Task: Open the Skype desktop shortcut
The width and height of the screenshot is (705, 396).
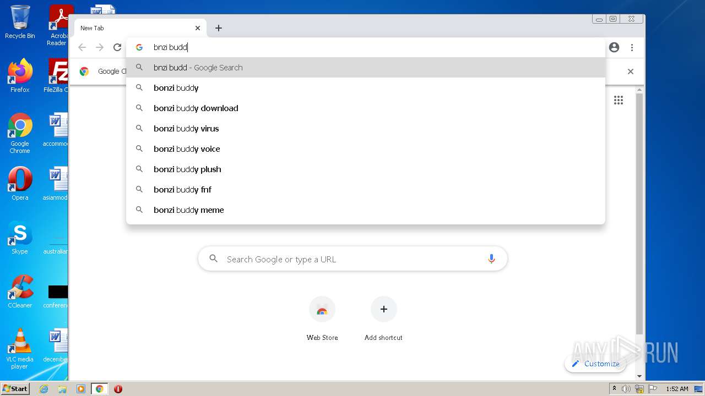Action: [20, 238]
